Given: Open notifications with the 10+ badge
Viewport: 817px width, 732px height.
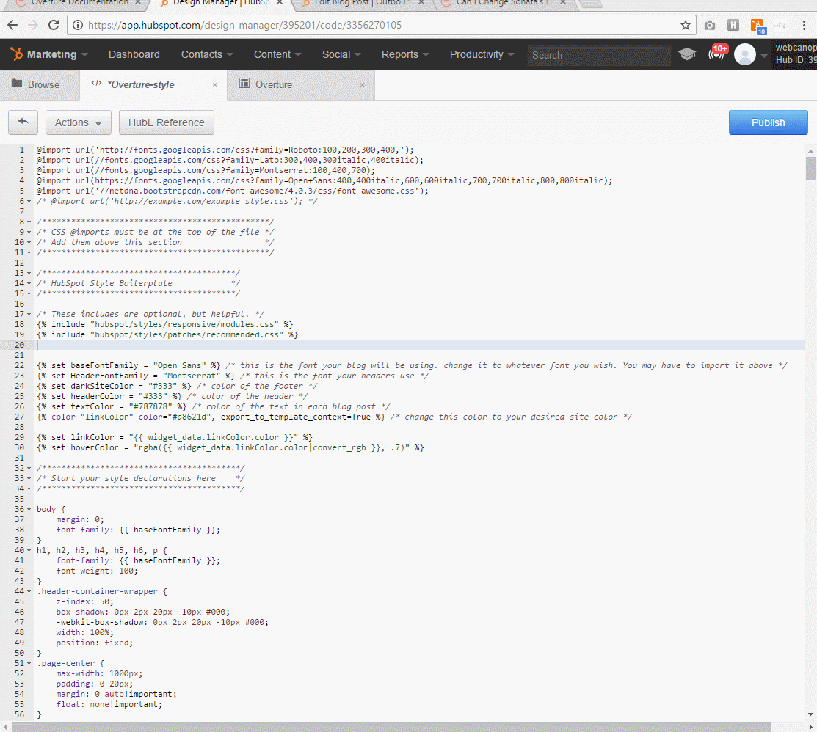Looking at the screenshot, I should pyautogui.click(x=717, y=53).
